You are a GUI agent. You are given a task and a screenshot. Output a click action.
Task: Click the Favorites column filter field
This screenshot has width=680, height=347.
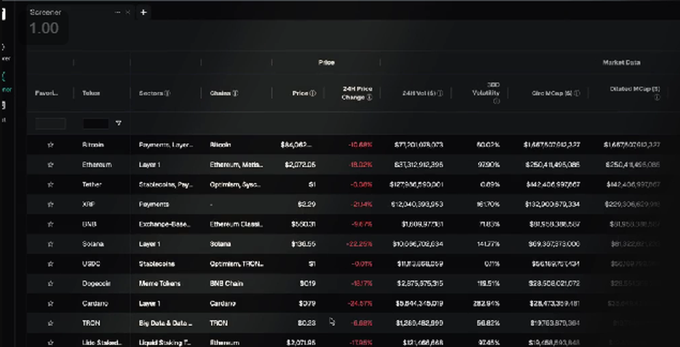(50, 124)
